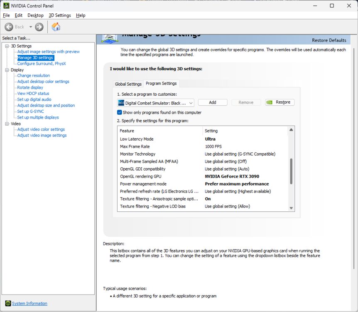Click the NVIDIA Control Panel title icon
358x312 pixels.
tap(6, 6)
